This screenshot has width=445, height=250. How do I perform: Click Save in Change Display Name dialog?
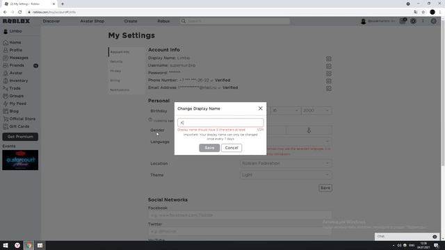point(209,148)
